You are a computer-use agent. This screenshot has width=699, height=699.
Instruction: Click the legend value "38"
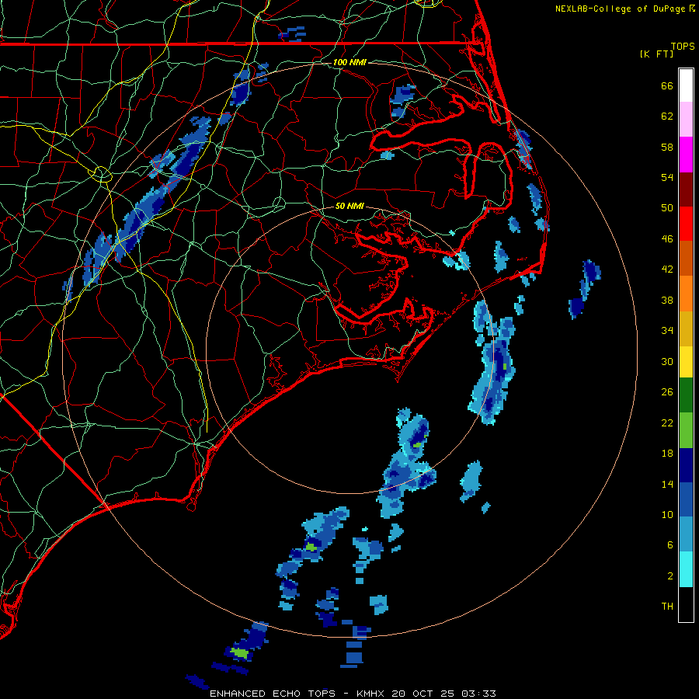click(x=667, y=300)
